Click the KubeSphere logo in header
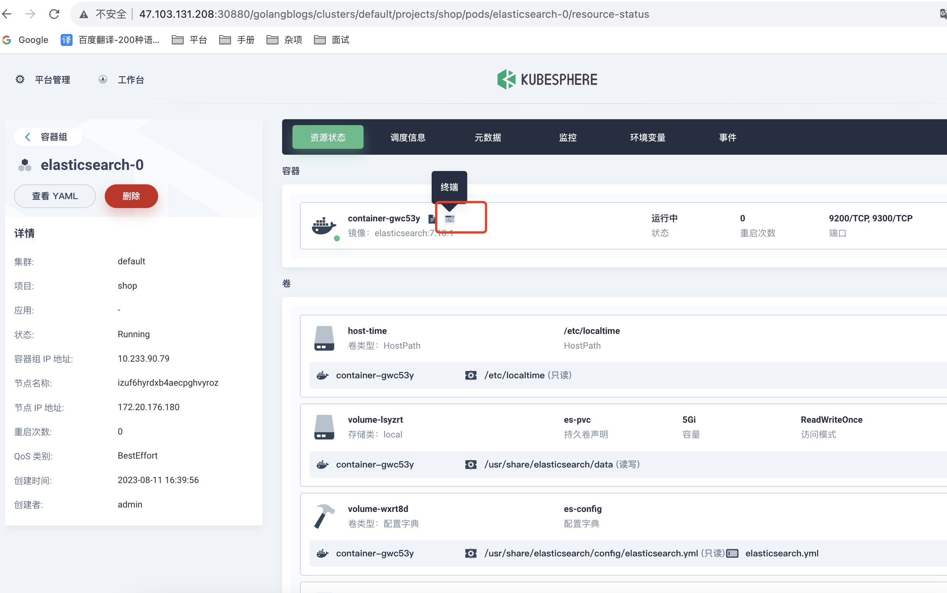This screenshot has height=593, width=947. pos(546,80)
